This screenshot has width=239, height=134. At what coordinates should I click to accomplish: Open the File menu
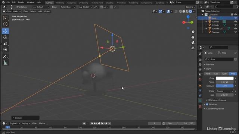click(8, 2)
